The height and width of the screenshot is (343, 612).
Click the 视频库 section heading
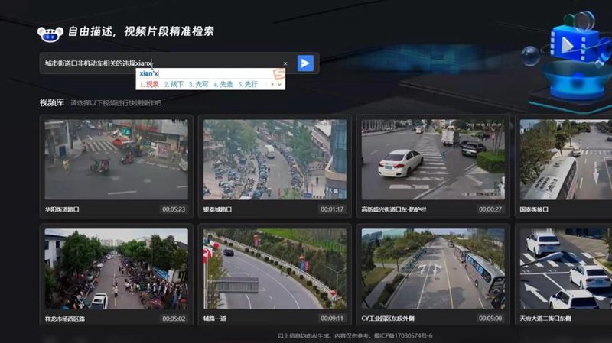tap(51, 102)
